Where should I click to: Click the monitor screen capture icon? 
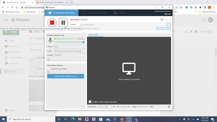click(x=129, y=69)
